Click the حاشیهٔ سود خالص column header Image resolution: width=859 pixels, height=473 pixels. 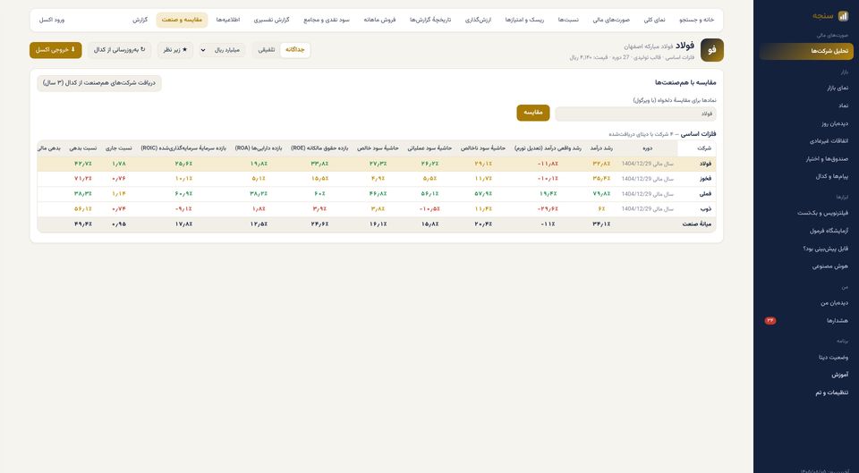click(x=378, y=148)
